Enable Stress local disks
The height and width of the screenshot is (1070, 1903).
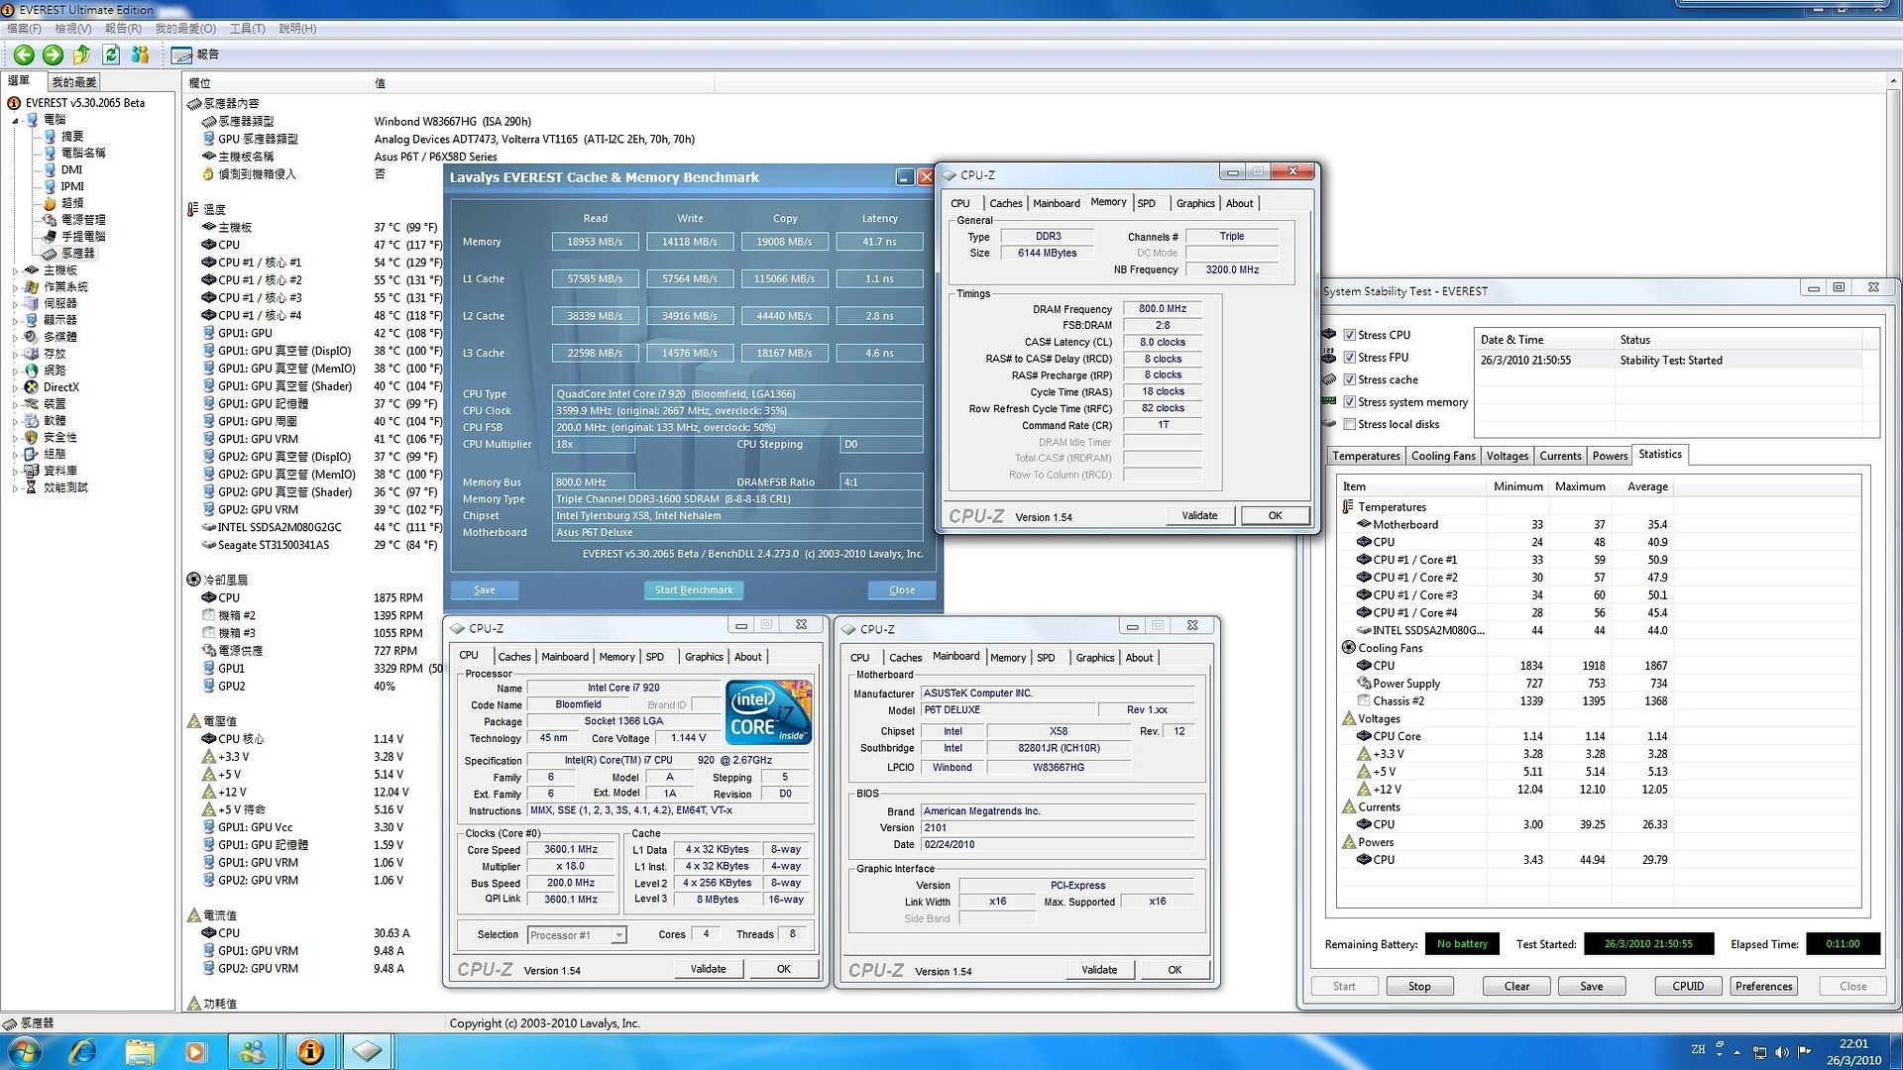1349,425
